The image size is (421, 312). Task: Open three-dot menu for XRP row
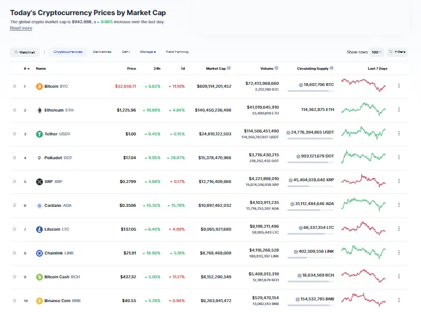click(399, 181)
